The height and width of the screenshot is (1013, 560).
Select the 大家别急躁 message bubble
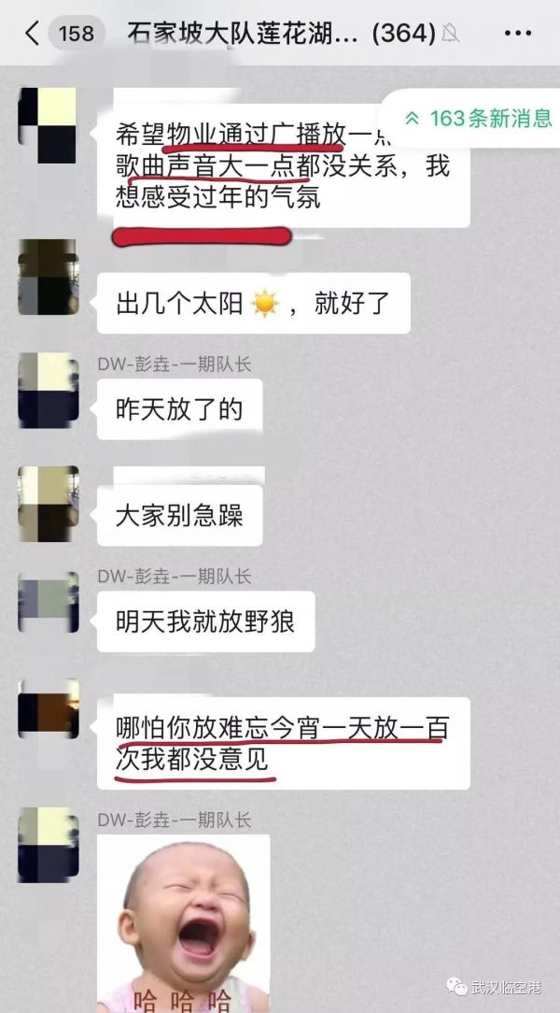[x=179, y=516]
